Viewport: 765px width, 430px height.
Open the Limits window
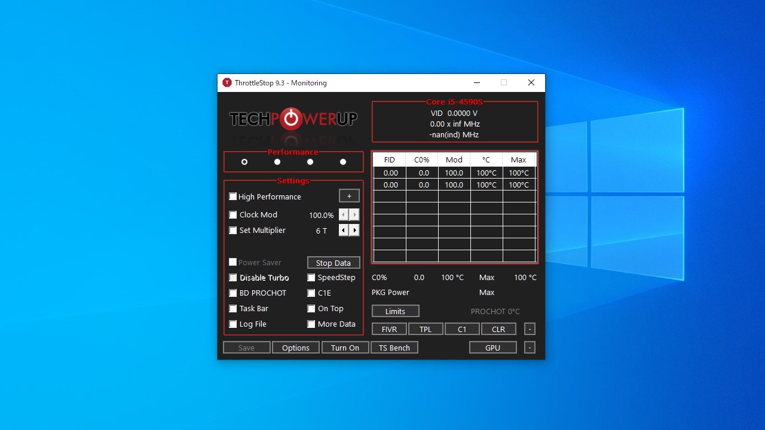point(396,311)
